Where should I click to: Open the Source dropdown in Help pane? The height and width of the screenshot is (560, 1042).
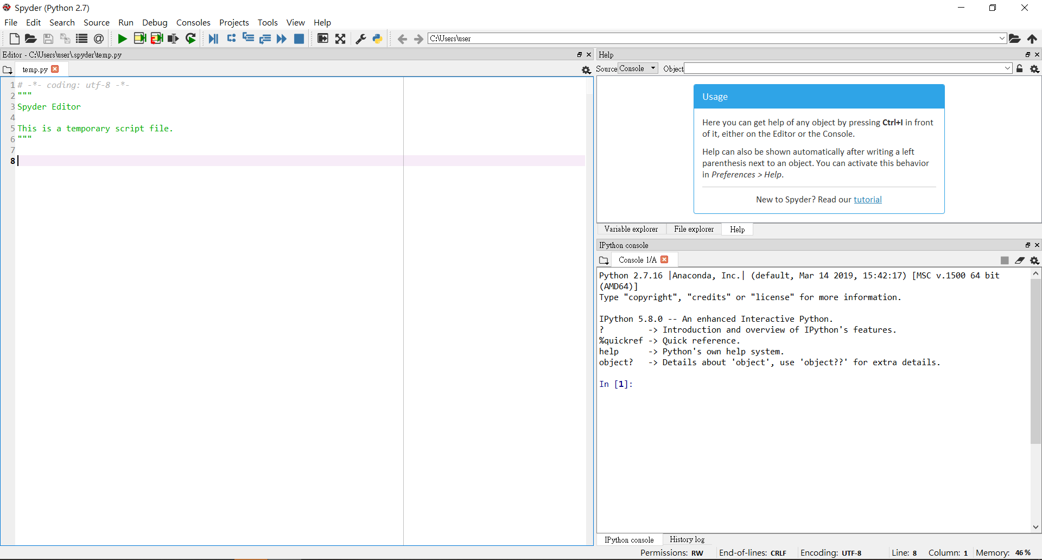[x=638, y=68]
